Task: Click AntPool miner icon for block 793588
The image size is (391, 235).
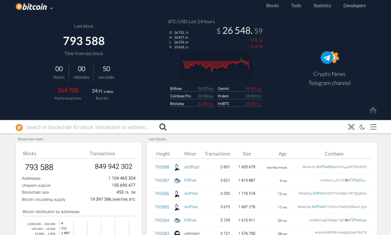Action: 177,167
